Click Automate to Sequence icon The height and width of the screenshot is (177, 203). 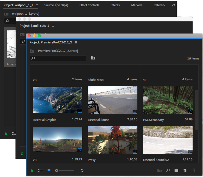tap(159, 171)
